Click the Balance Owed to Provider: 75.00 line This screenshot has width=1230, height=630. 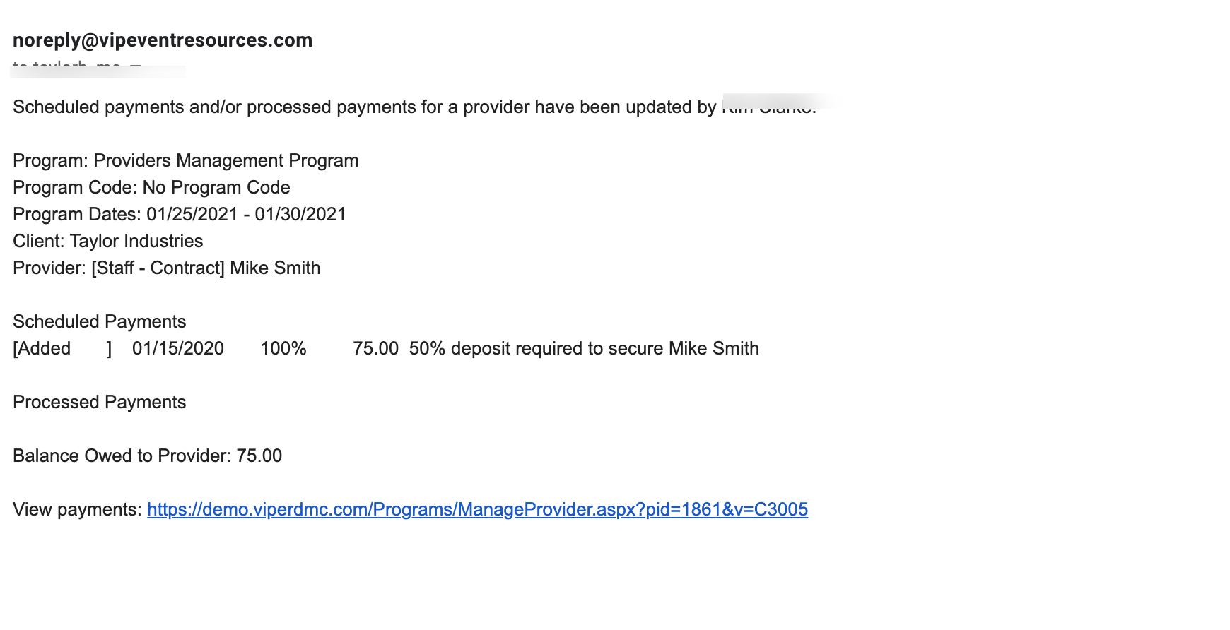[x=148, y=456]
